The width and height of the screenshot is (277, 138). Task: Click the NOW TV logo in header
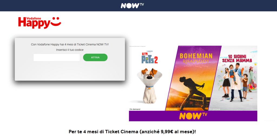[132, 5]
